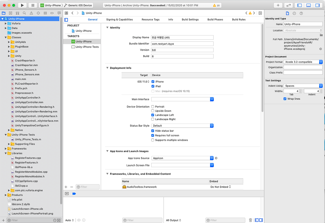Image resolution: width=325 pixels, height=223 pixels.
Task: Uncheck Requires full screen
Action: pyautogui.click(x=153, y=136)
